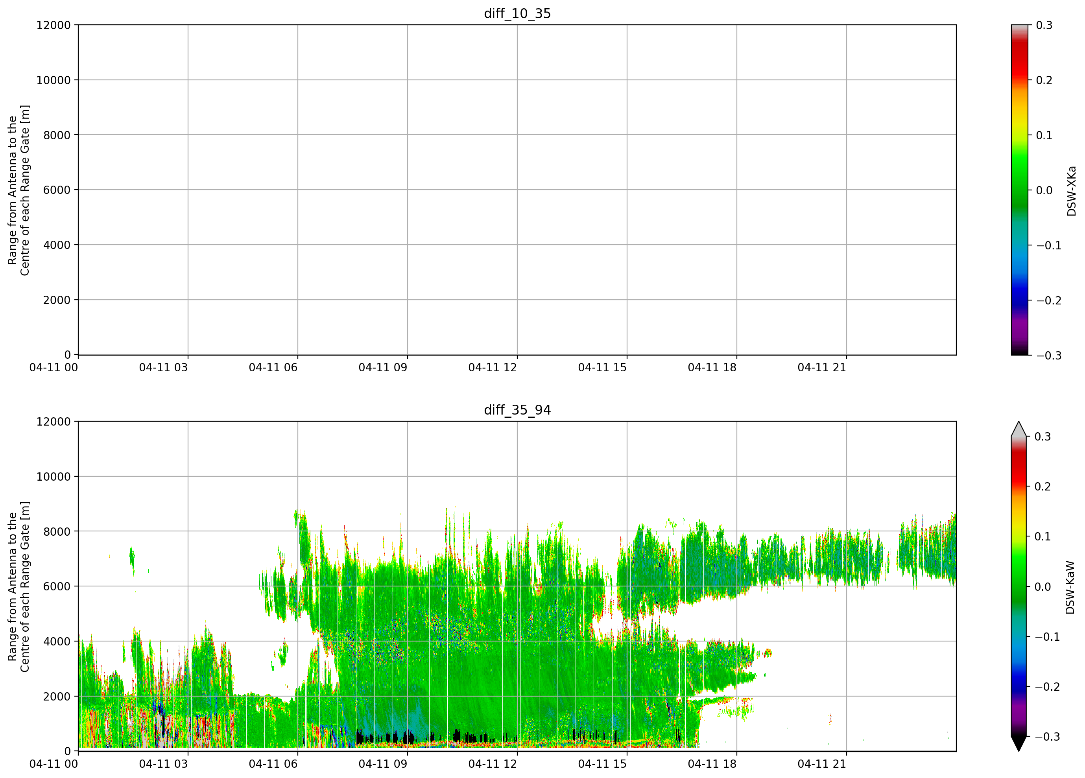Image resolution: width=1085 pixels, height=778 pixels.
Task: Click the 2000 y-tick of diff_10_35 plot
Action: (57, 300)
